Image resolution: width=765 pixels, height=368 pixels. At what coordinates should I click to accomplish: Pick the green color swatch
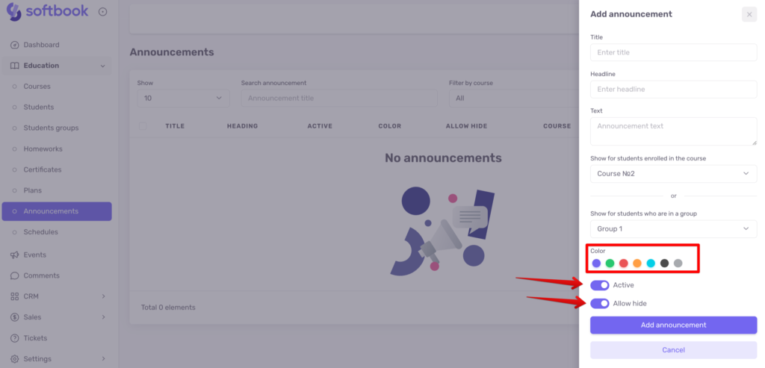610,263
